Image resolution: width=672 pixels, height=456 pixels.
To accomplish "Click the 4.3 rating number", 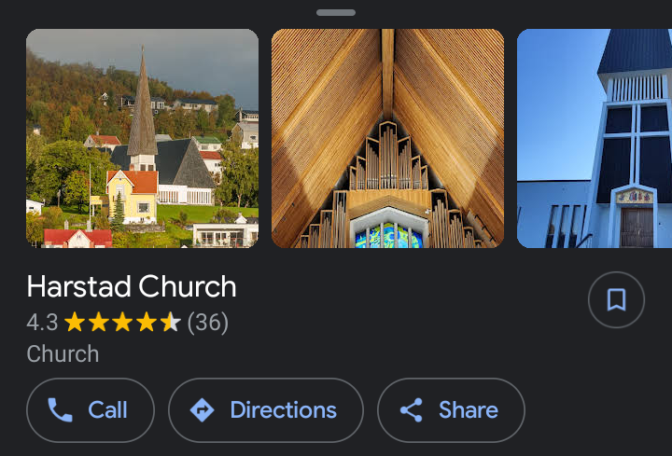I will click(x=42, y=323).
